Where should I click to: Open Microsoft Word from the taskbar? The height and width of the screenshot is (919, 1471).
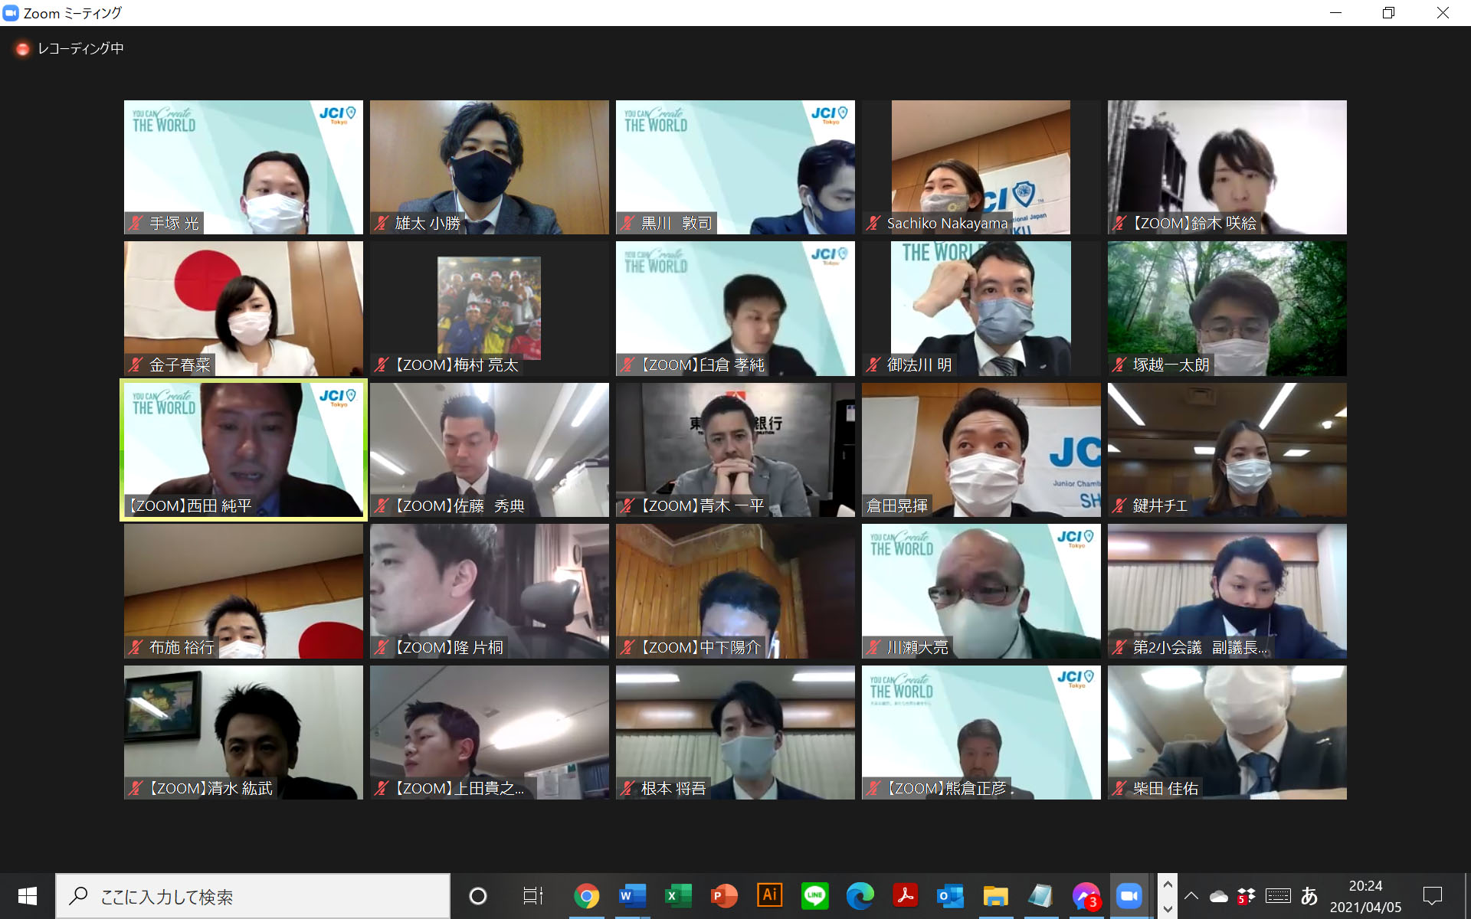pos(632,895)
